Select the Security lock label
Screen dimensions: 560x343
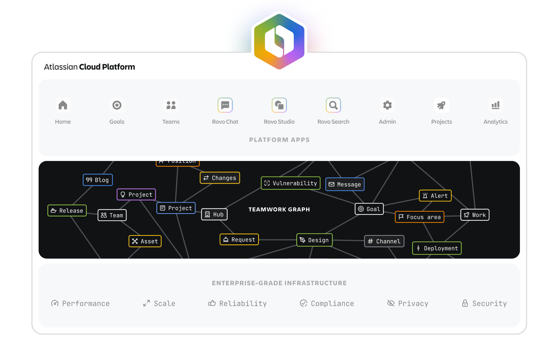tap(484, 304)
